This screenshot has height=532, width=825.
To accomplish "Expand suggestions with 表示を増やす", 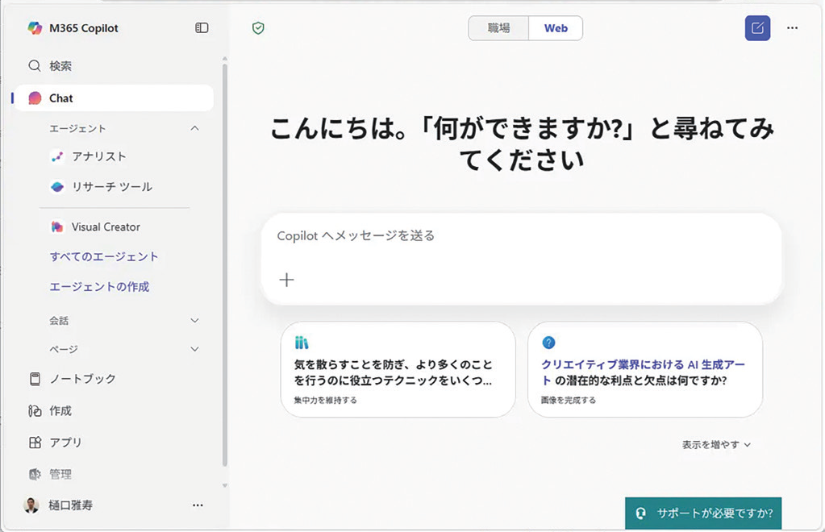I will [x=716, y=445].
